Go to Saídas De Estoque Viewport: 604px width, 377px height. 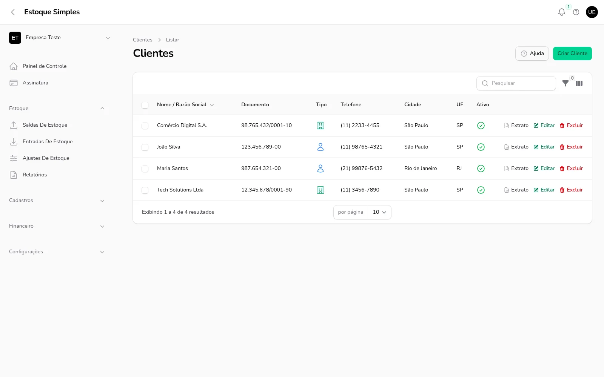click(x=57, y=125)
